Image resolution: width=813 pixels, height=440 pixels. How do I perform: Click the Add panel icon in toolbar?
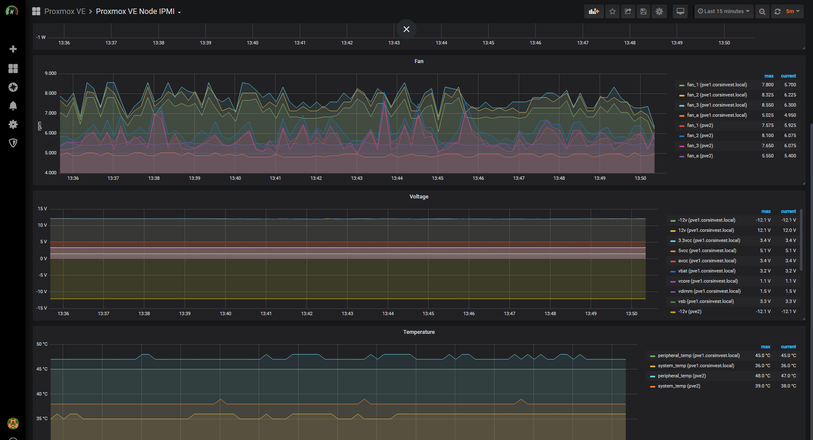tap(594, 11)
